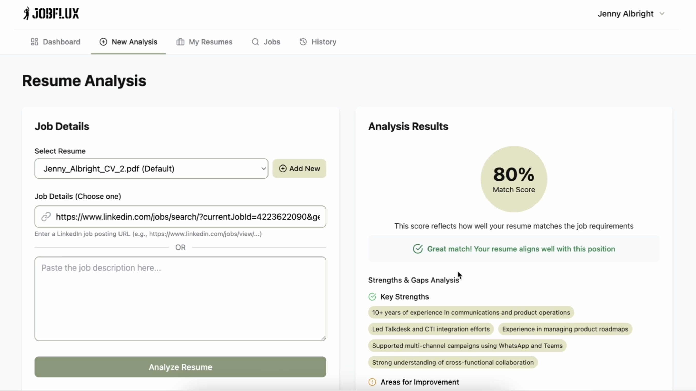The height and width of the screenshot is (391, 696).
Task: Click the History clock icon
Action: [x=303, y=42]
